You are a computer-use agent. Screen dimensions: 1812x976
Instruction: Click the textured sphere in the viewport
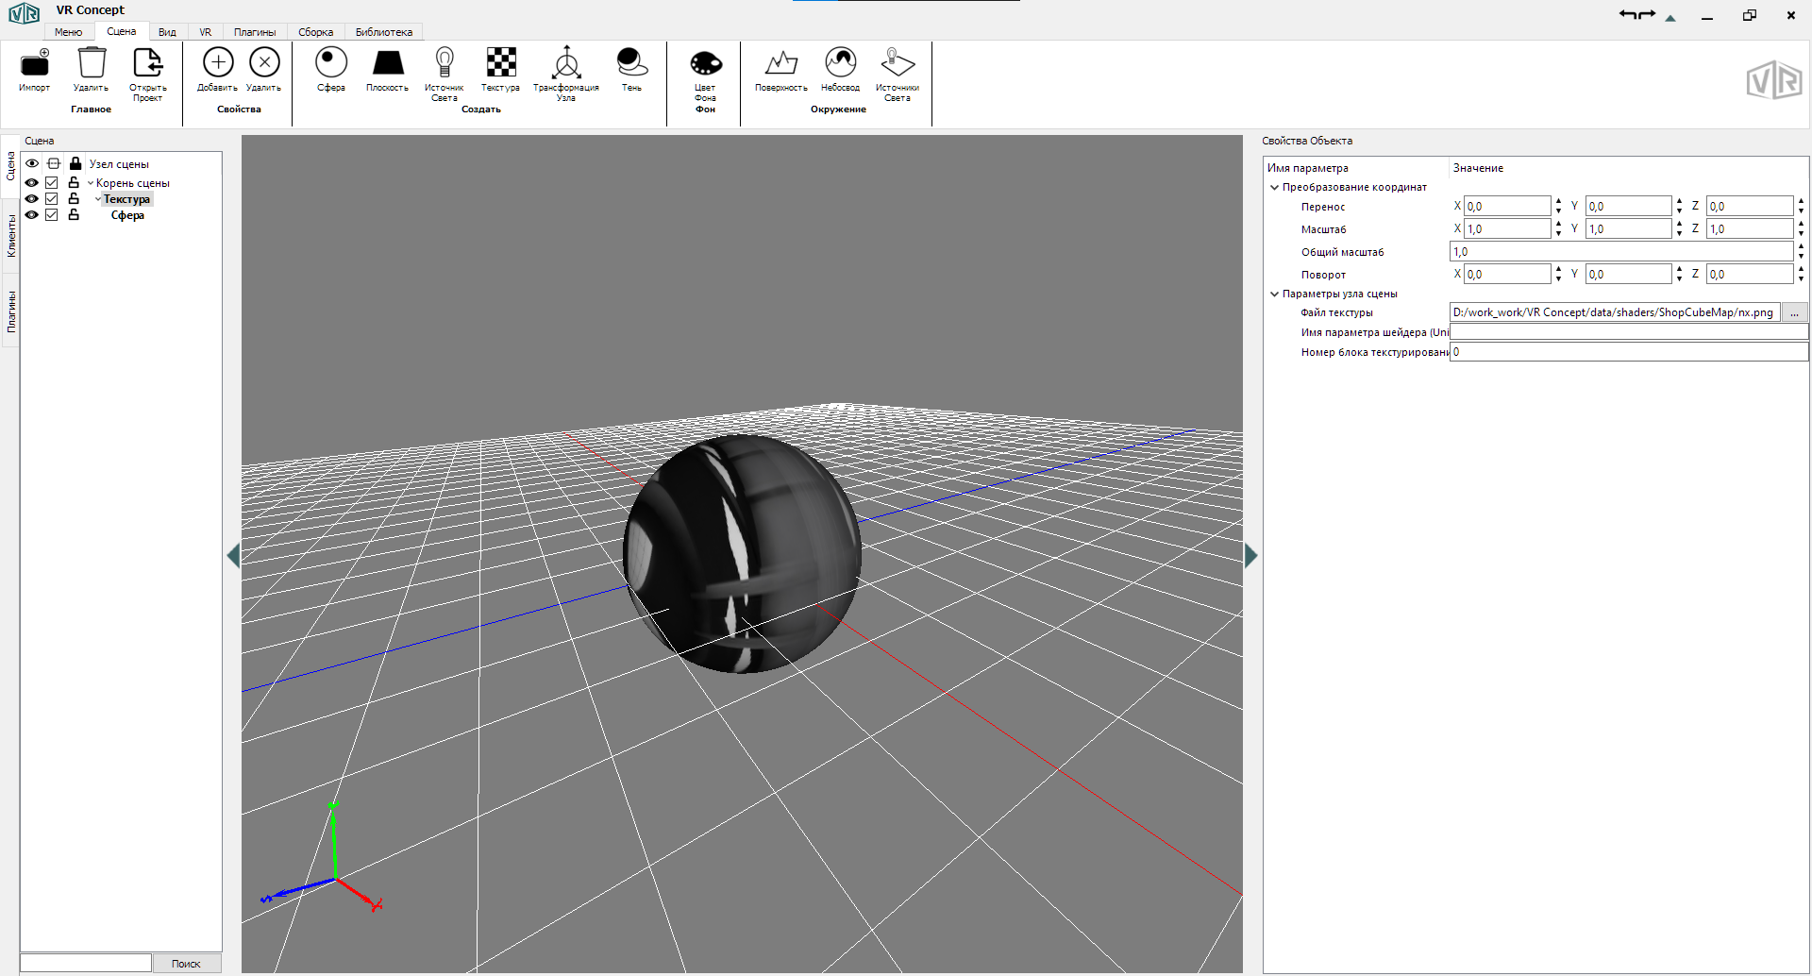pyautogui.click(x=742, y=554)
